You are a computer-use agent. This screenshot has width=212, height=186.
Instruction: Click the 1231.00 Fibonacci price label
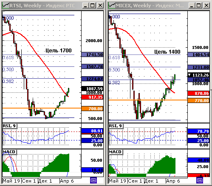198,67
